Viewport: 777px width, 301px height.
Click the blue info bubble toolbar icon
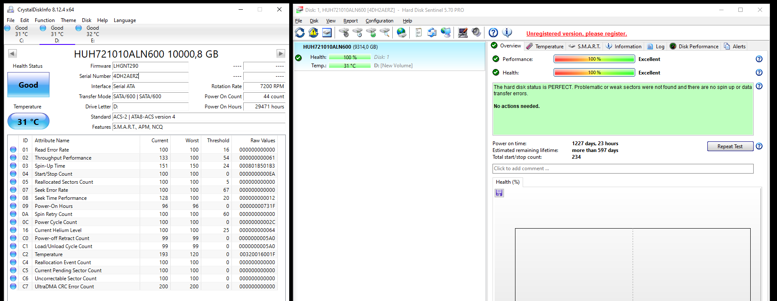pyautogui.click(x=507, y=32)
